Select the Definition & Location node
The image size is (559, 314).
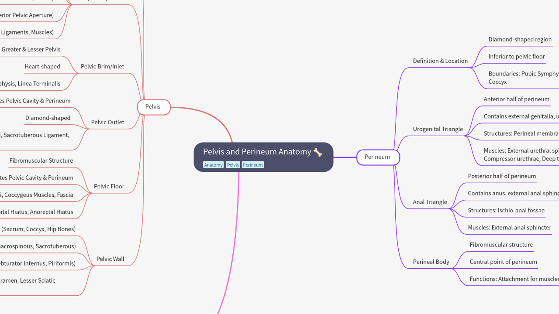pyautogui.click(x=440, y=61)
